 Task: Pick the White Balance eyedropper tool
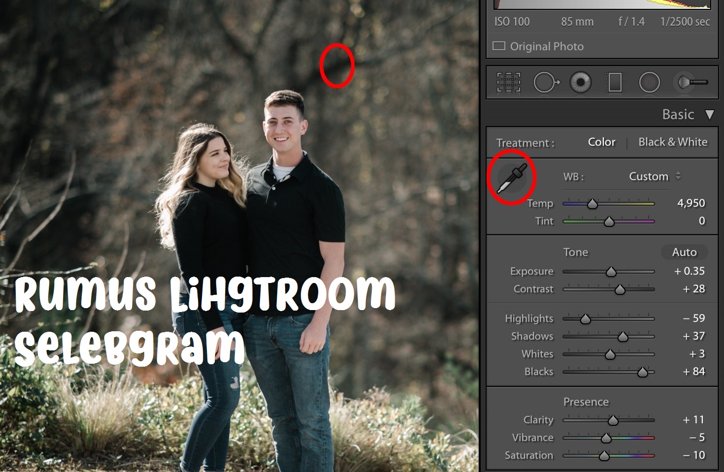(511, 178)
